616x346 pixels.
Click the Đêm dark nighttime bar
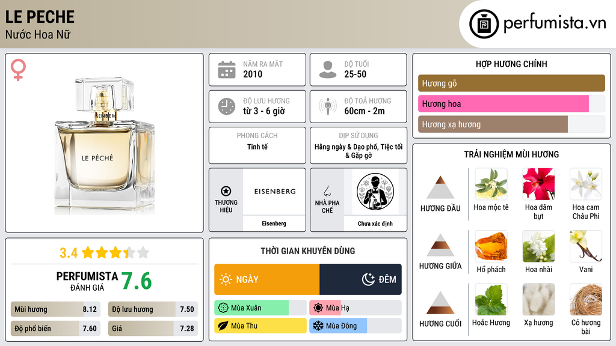361,279
